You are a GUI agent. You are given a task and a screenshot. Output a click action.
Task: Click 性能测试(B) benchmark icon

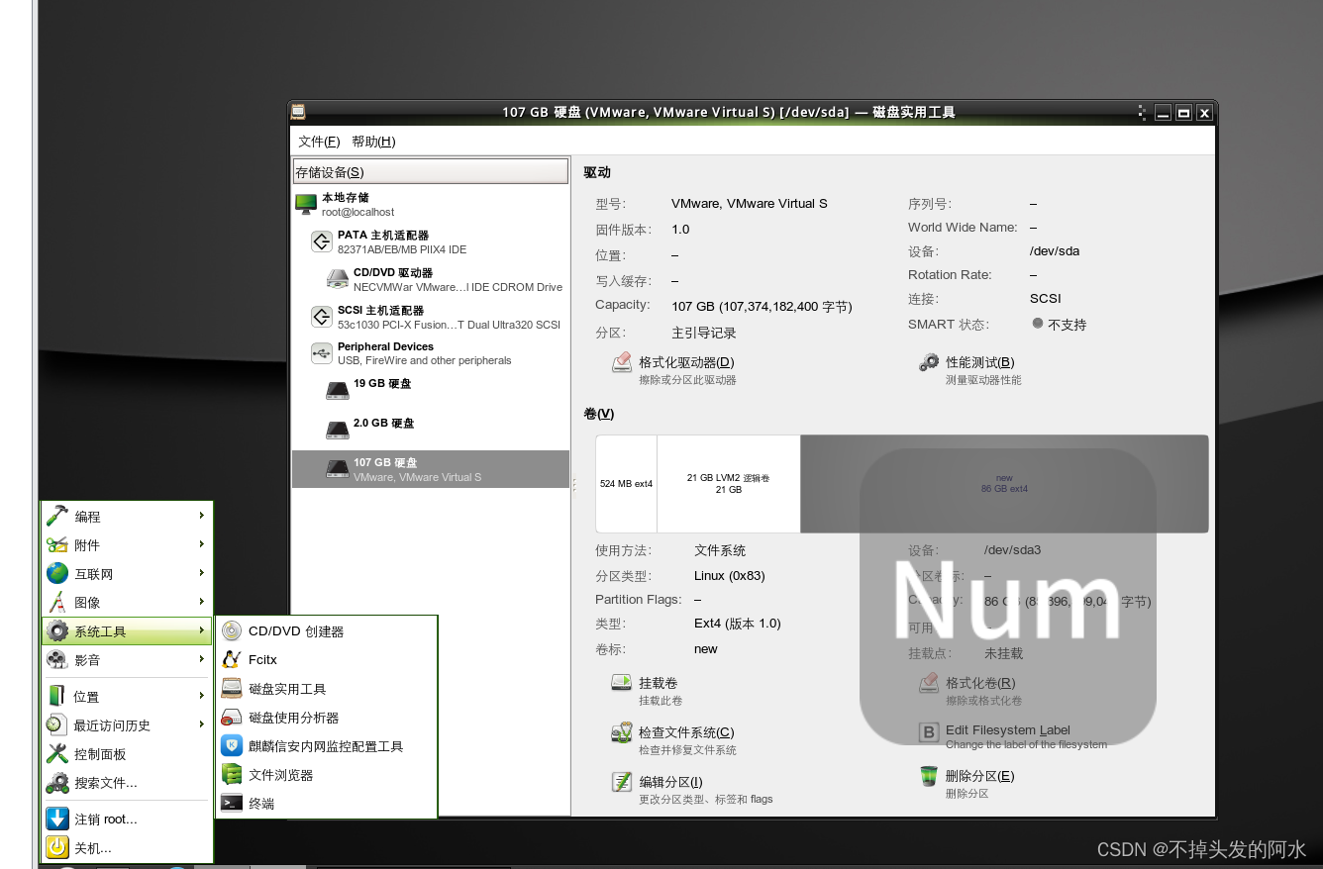coord(929,363)
